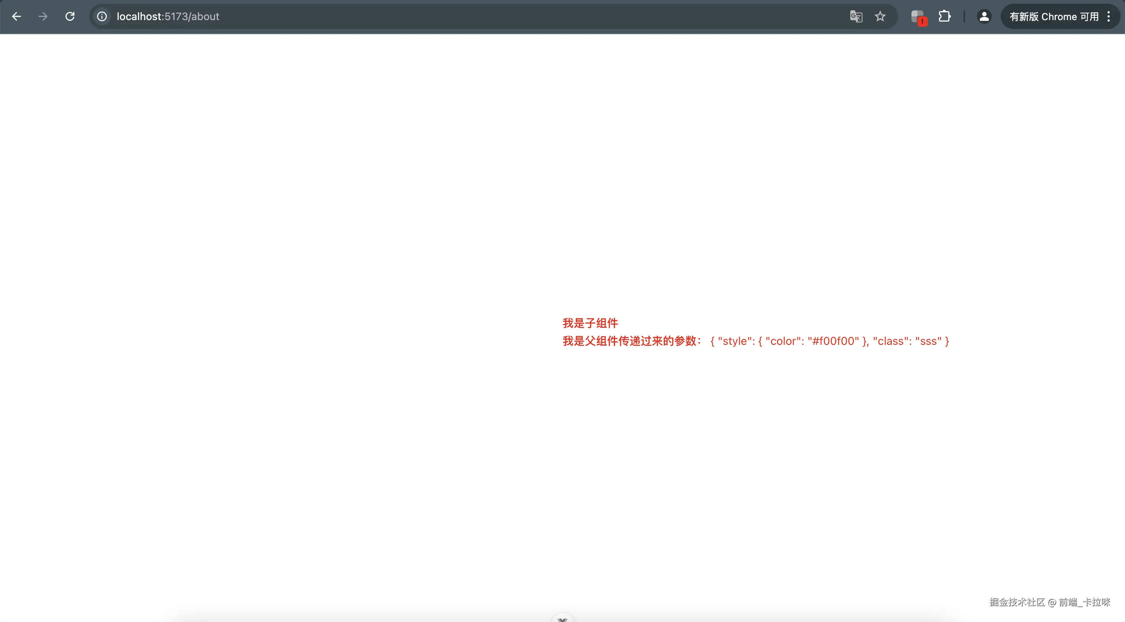Click 我是父组件传递过来的参数 label
Screen dimensions: 1125x622
tap(631, 341)
